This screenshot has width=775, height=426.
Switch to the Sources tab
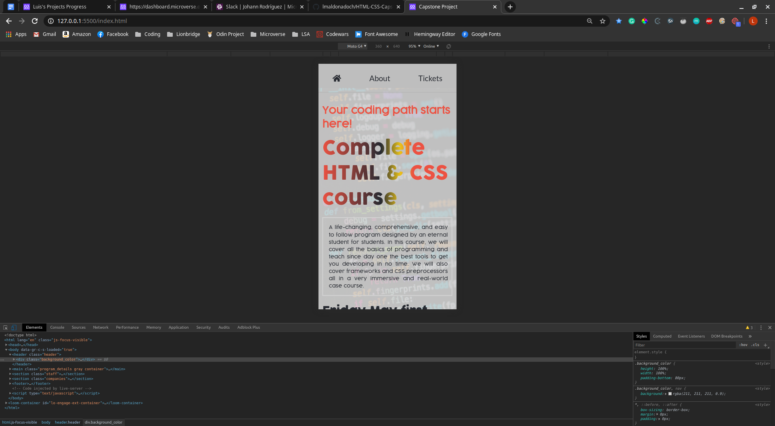click(79, 327)
